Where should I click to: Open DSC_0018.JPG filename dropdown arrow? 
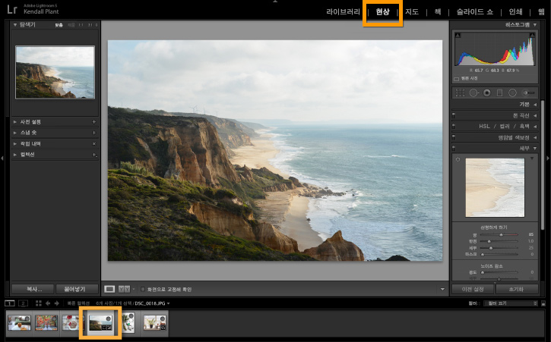coord(168,303)
